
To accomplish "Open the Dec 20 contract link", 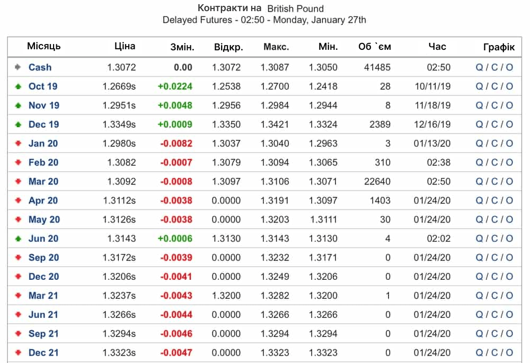I will pos(43,277).
